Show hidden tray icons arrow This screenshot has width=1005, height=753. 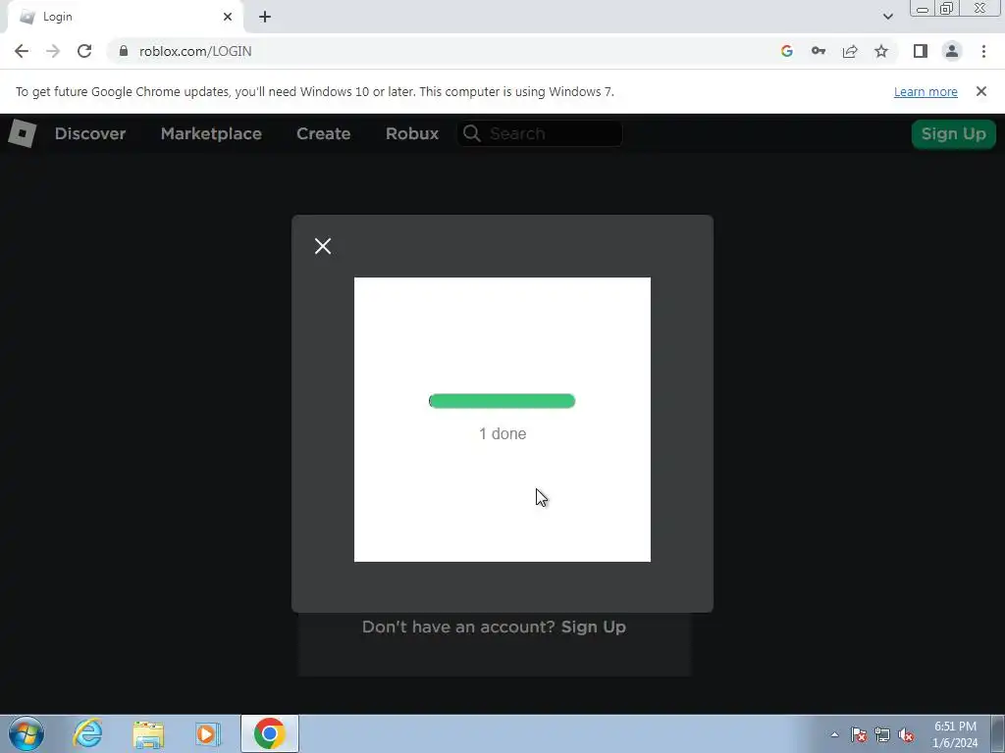pos(834,734)
